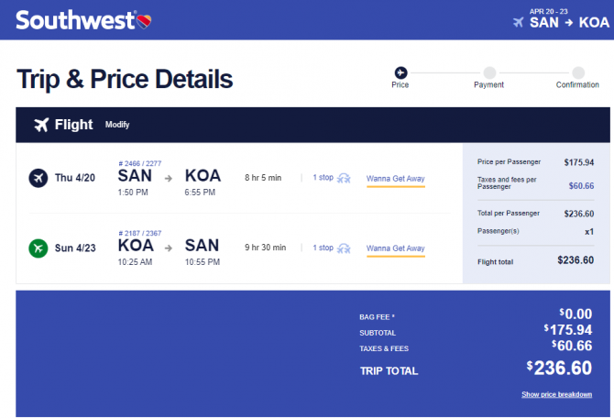Click the plane-change icon next to first 1 stop
Viewport: 614px width, 419px height.
(x=344, y=178)
